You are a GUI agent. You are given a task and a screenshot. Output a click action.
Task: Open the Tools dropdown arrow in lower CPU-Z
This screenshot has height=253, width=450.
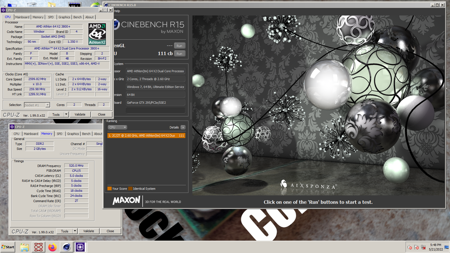(75, 231)
